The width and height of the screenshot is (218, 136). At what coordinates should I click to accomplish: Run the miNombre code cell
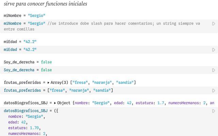pyautogui.click(x=214, y=24)
